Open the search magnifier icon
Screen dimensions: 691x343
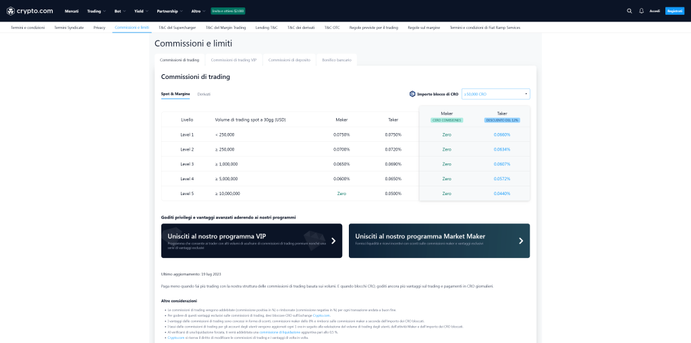[x=630, y=11]
